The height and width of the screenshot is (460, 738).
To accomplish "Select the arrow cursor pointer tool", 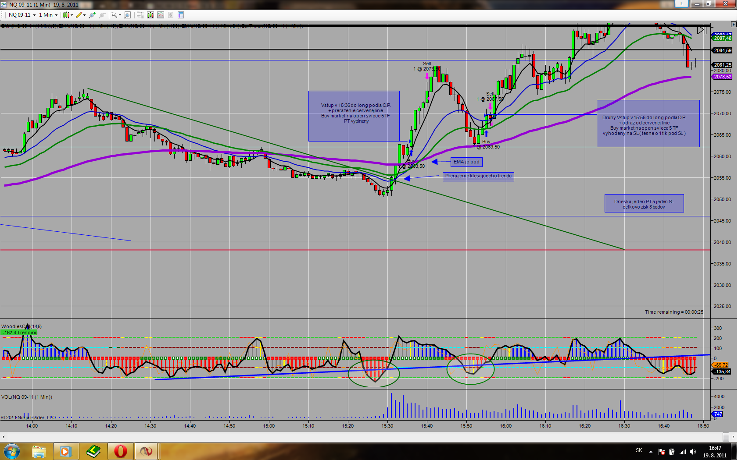I will 114,15.
